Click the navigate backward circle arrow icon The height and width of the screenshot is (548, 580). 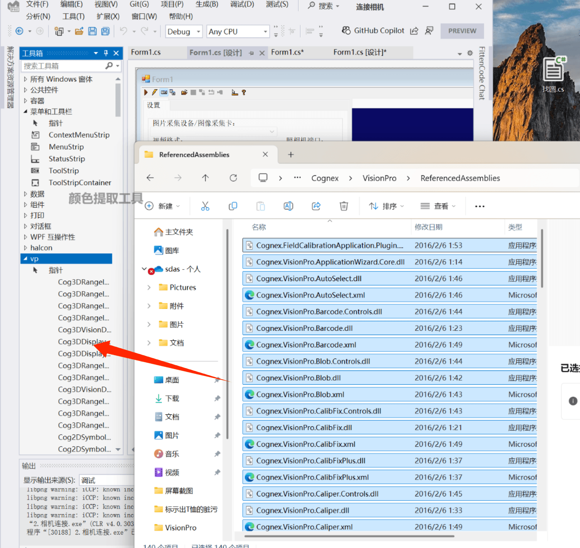19,31
